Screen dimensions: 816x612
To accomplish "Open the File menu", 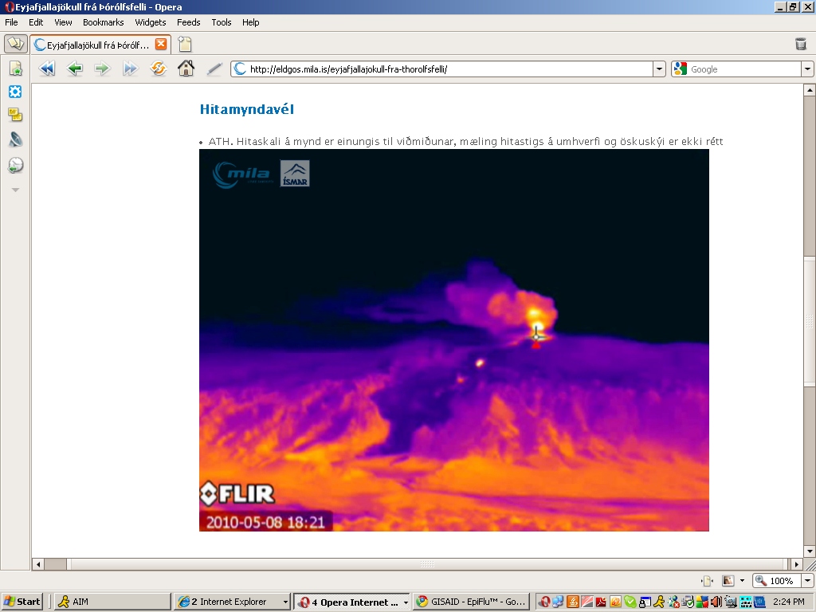I will coord(11,22).
